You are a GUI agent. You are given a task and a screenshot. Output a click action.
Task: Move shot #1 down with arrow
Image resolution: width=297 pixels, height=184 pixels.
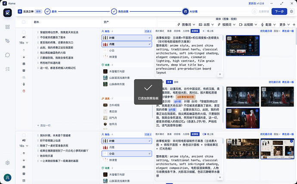pyautogui.click(x=24, y=57)
